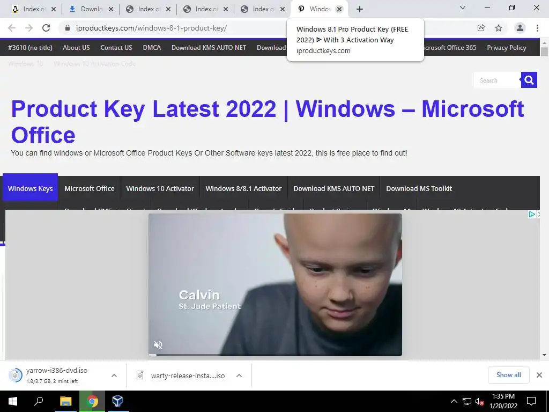Click the address bar URL

[151, 28]
